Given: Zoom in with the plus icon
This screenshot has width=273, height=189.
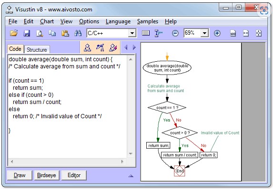Looking at the screenshot, I should coord(217,33).
